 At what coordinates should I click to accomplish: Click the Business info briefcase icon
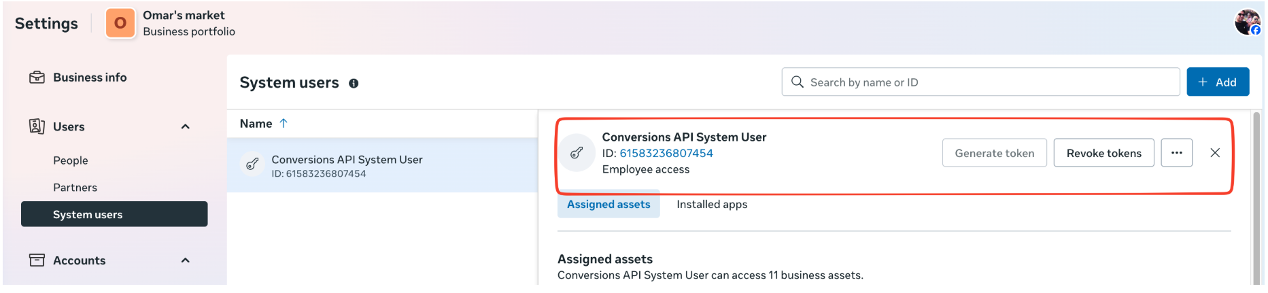tap(37, 77)
